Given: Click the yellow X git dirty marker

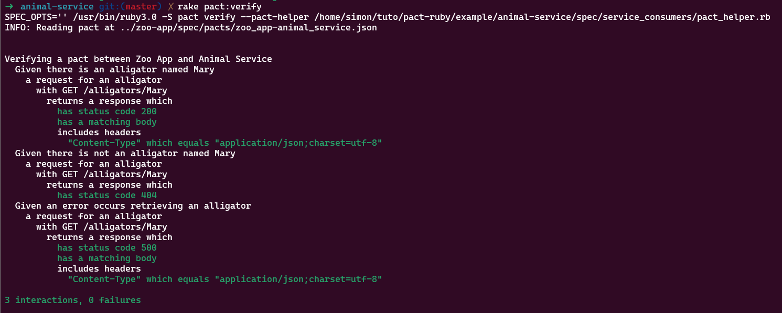Looking at the screenshot, I should point(170,7).
